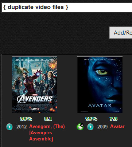The image size is (132, 147).
Task: Click the 8.1 score badge under Avengers
Action: click(x=48, y=119)
